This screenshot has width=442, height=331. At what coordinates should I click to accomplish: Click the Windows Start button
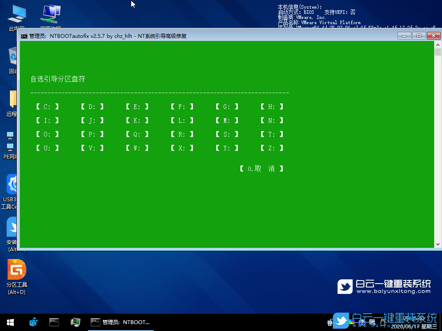pyautogui.click(x=10, y=322)
